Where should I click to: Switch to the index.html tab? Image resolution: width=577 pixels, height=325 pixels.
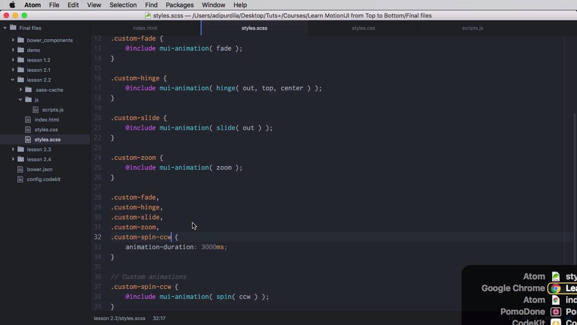point(145,28)
